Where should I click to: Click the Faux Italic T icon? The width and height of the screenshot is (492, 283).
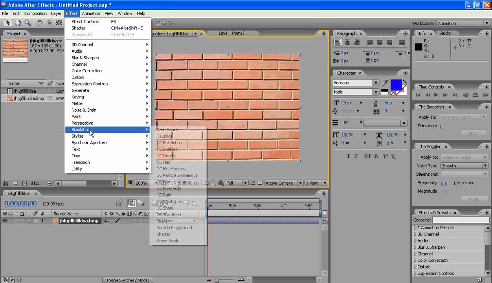click(356, 156)
